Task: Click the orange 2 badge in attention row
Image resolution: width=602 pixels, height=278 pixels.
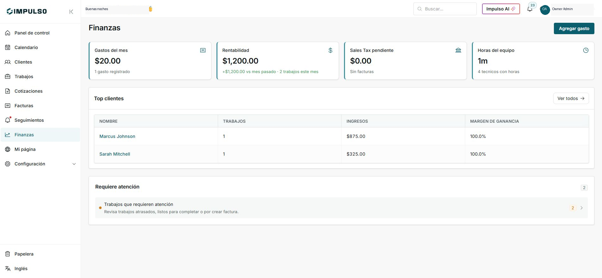Action: point(573,208)
